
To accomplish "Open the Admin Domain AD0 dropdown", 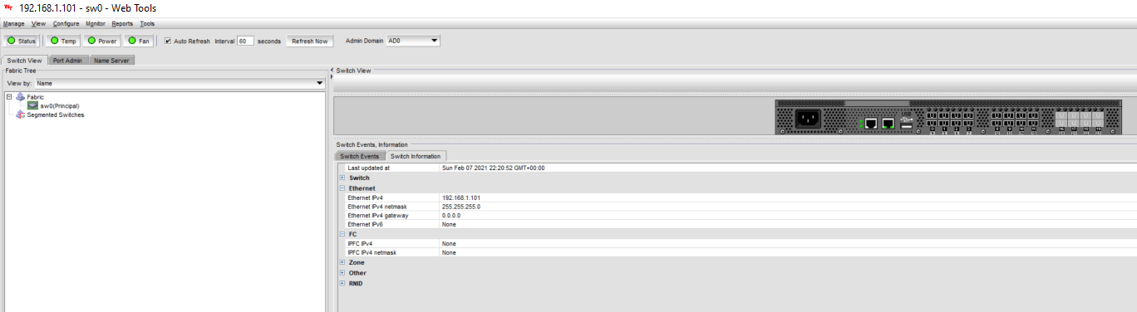I will 413,40.
